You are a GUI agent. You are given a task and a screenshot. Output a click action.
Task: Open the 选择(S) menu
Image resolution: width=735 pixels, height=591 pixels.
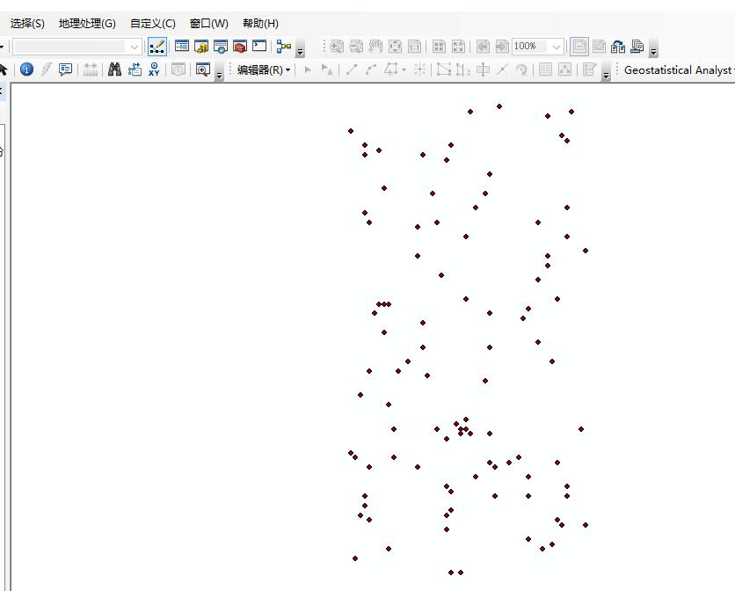click(27, 24)
